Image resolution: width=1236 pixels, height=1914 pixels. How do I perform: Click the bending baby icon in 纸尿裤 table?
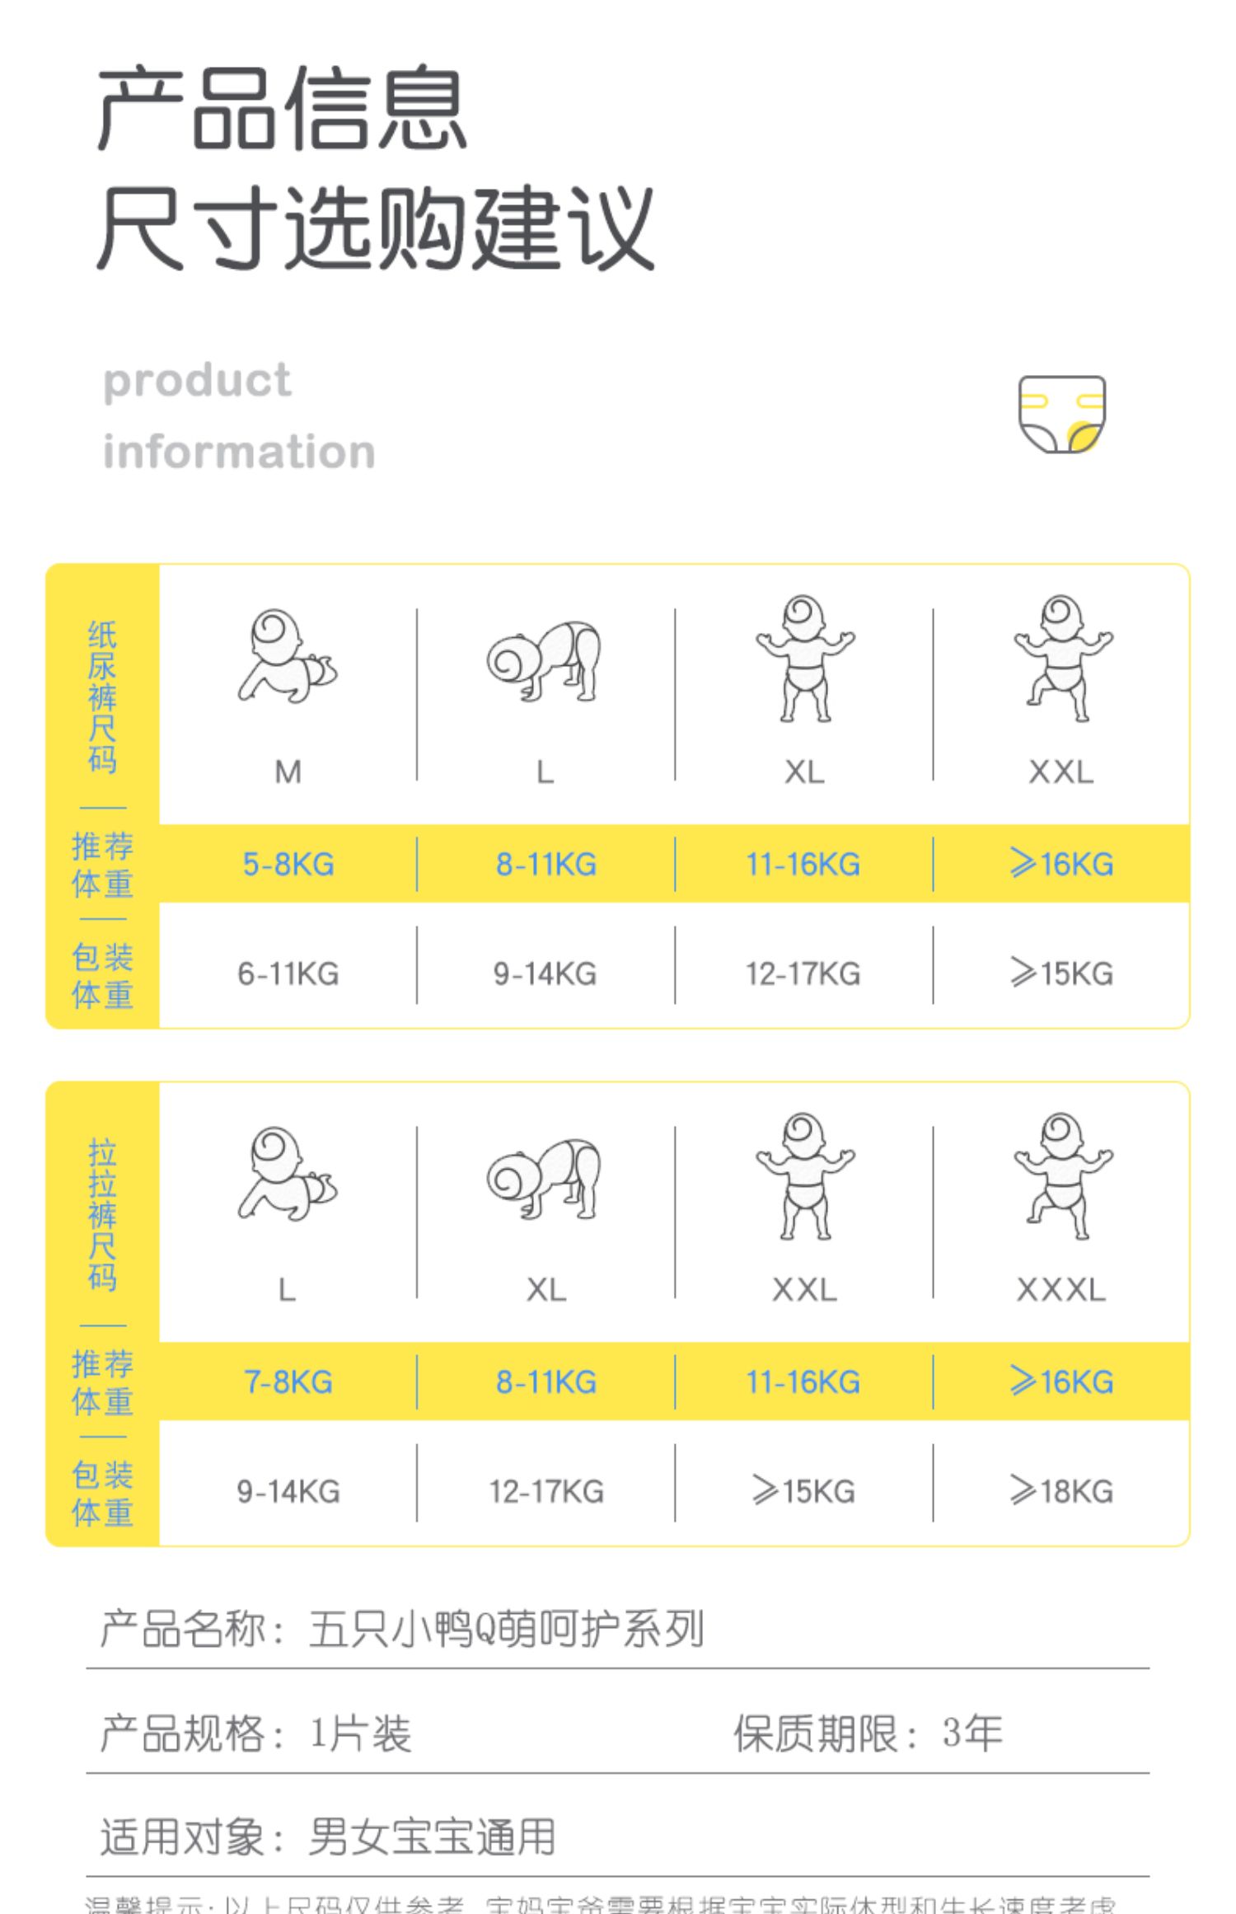(545, 661)
